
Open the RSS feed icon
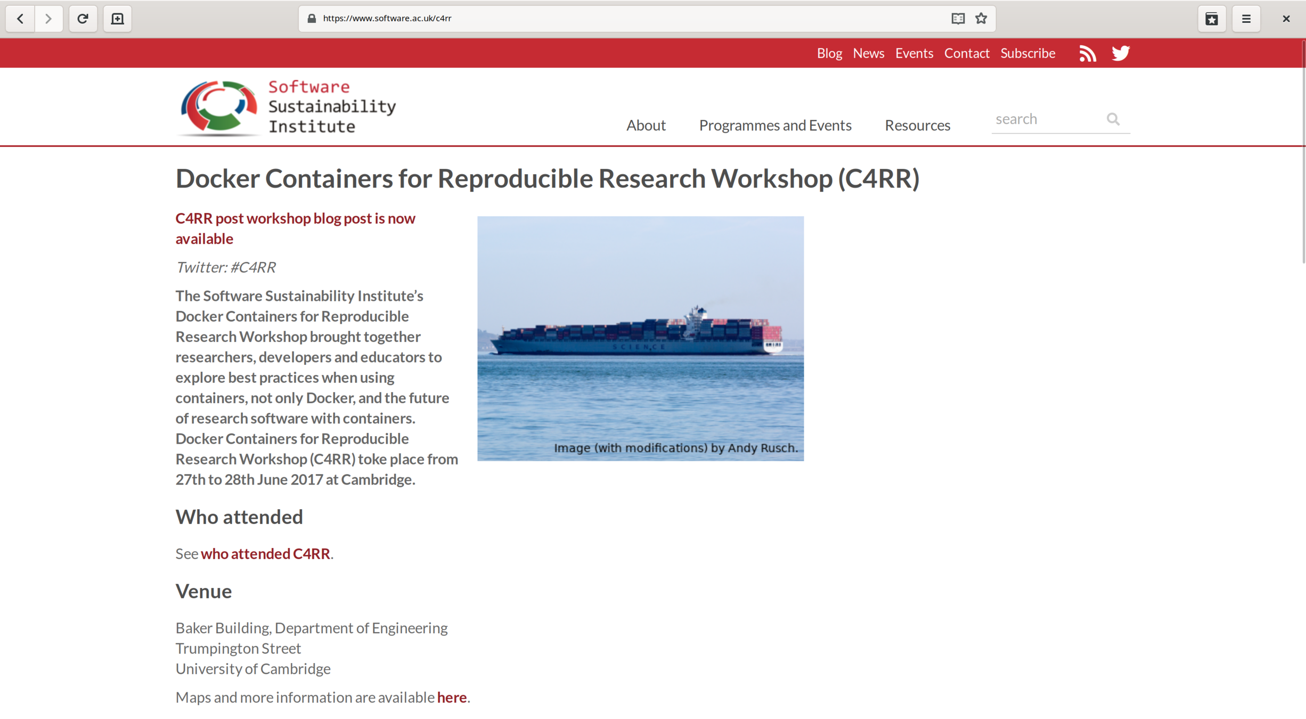coord(1087,53)
